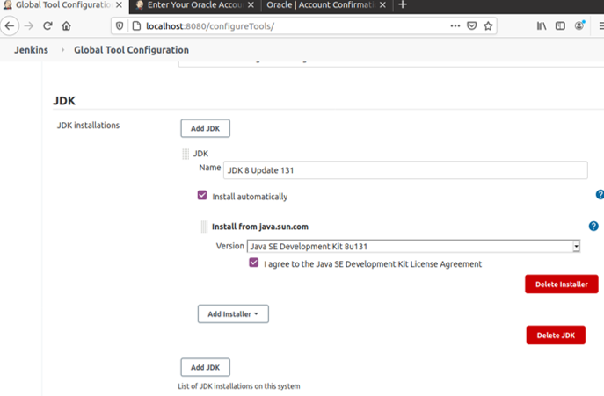This screenshot has width=604, height=396.
Task: Open page actions three-dot menu
Action: point(455,26)
